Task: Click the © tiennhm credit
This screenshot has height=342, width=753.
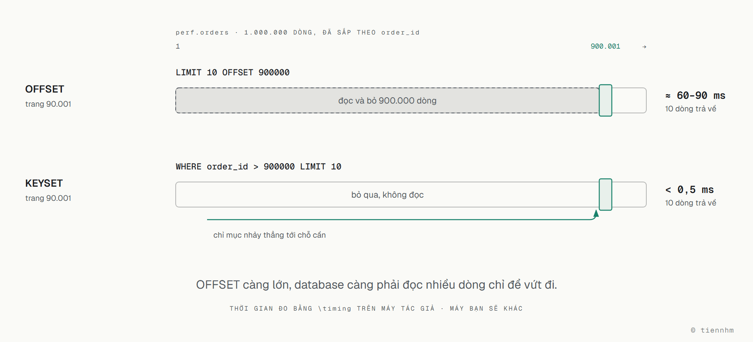Action: [x=712, y=330]
